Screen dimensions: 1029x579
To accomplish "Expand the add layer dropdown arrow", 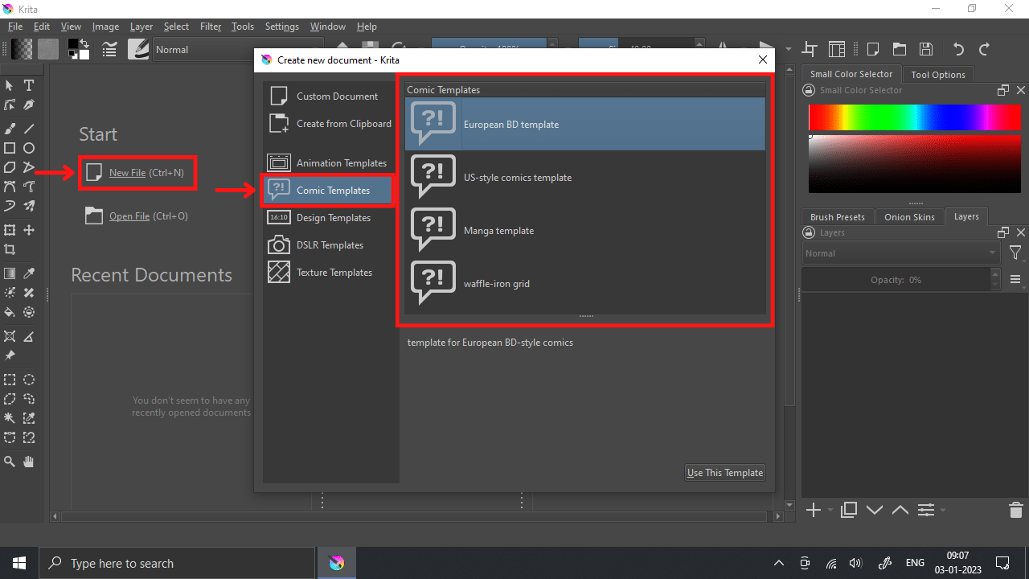I will pos(830,511).
